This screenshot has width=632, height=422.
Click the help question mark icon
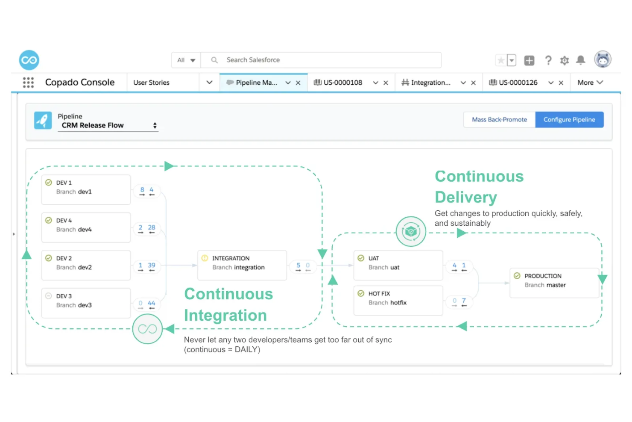(x=548, y=60)
